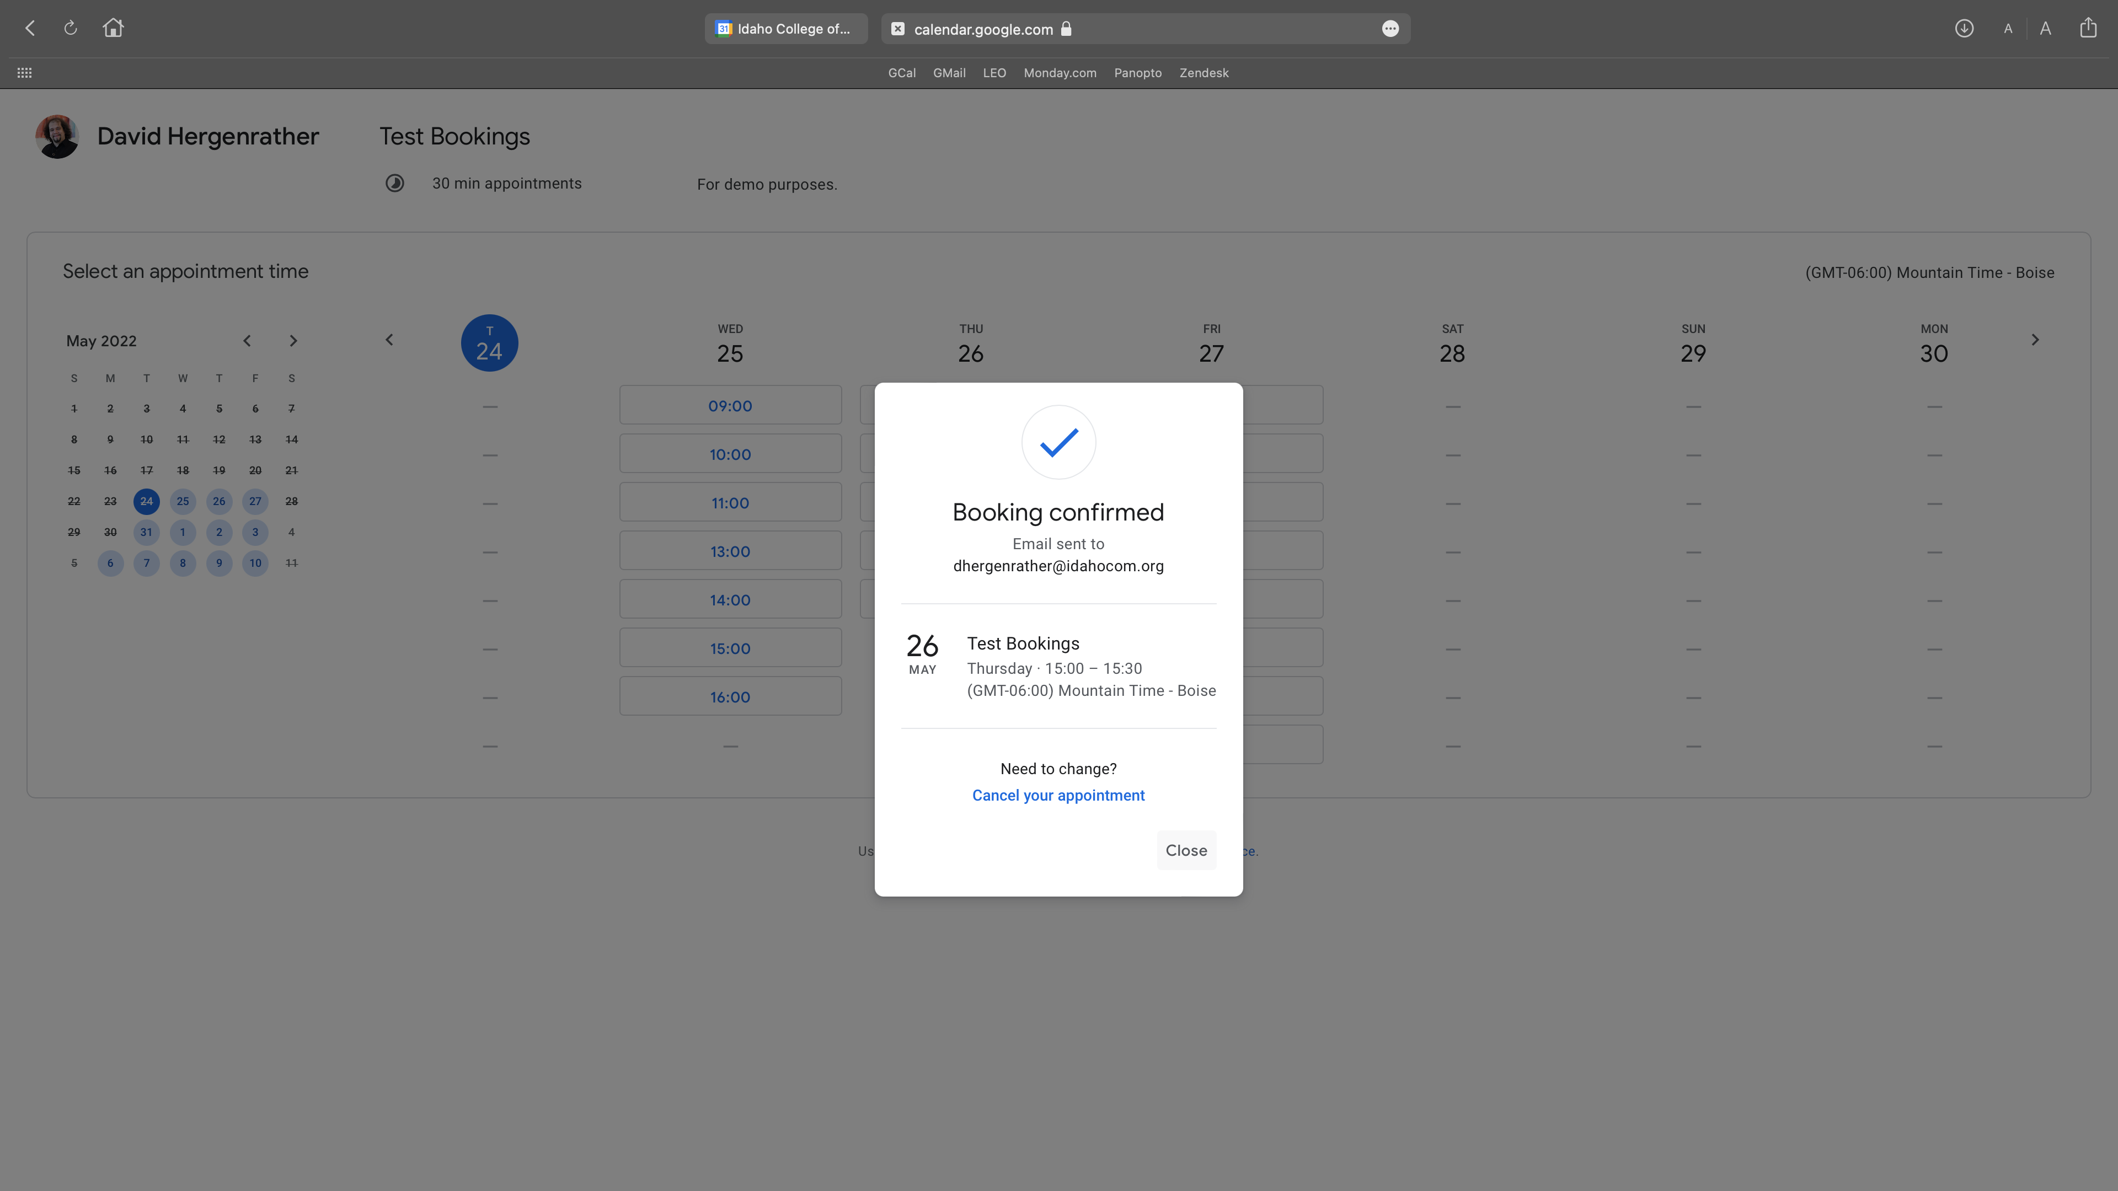The width and height of the screenshot is (2118, 1191).
Task: Select May 31 in mini calendar
Action: tap(146, 532)
